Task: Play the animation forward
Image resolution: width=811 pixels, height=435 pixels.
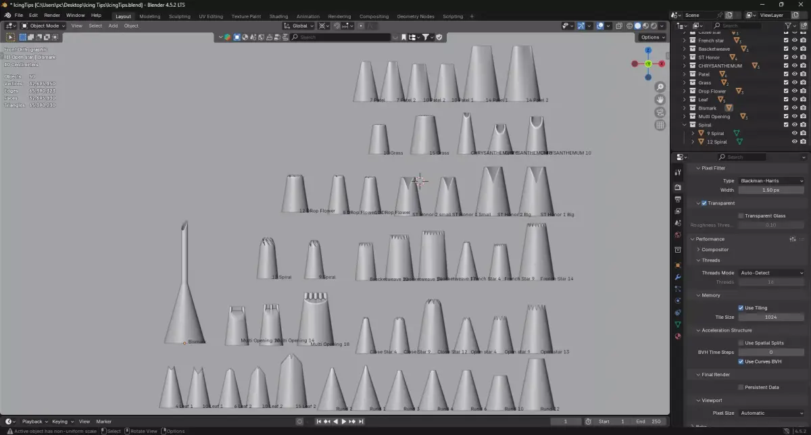Action: coord(344,421)
